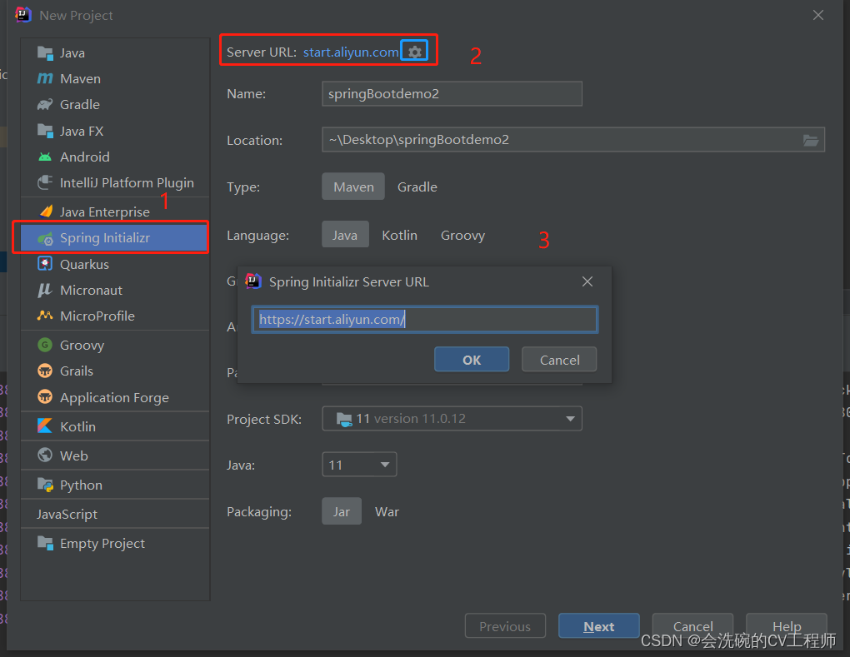Click the project Name input field
This screenshot has width=850, height=657.
(452, 94)
